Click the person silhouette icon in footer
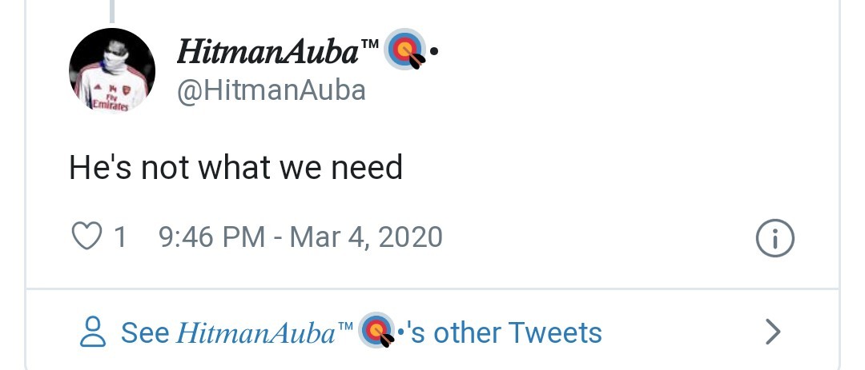The width and height of the screenshot is (865, 370). (94, 332)
